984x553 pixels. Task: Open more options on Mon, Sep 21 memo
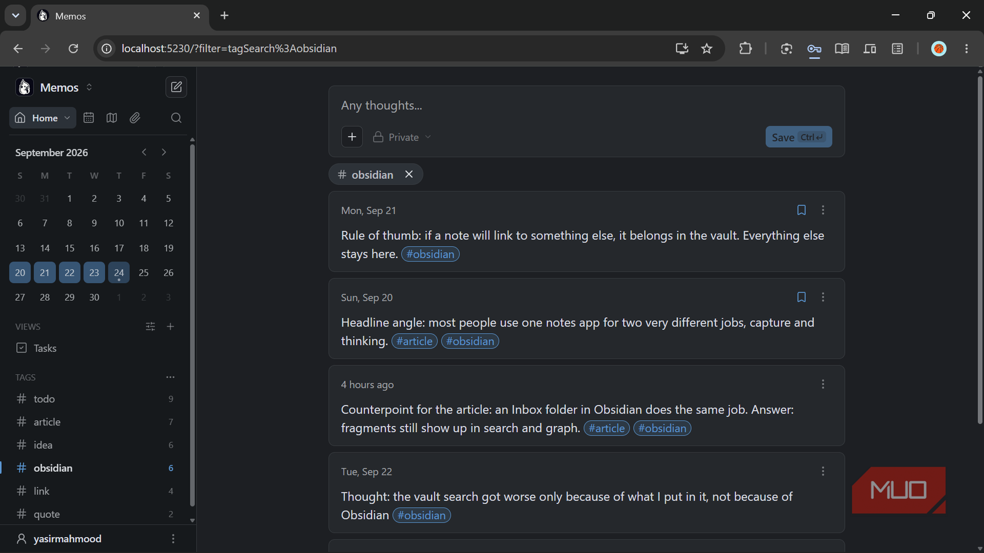(x=823, y=210)
